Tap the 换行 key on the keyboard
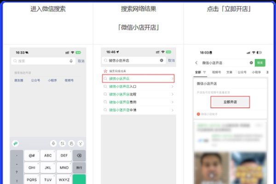Image resolution: width=276 pixels, height=184 pixels. pyautogui.click(x=79, y=167)
